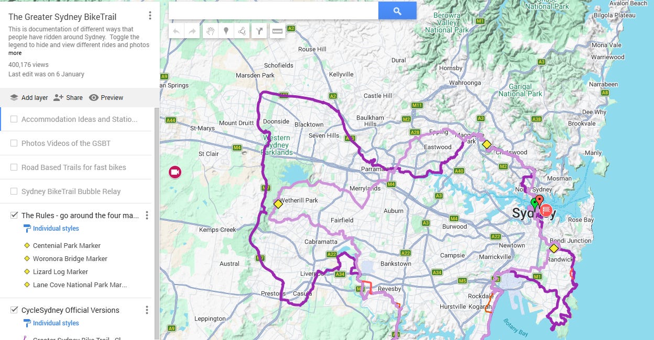The image size is (654, 340).
Task: Click the Preview eye icon
Action: pos(94,97)
